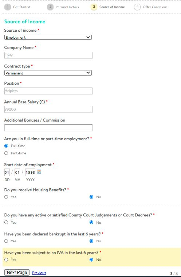
Task: Click the step 3 Source of Income circle
Action: (94, 7)
